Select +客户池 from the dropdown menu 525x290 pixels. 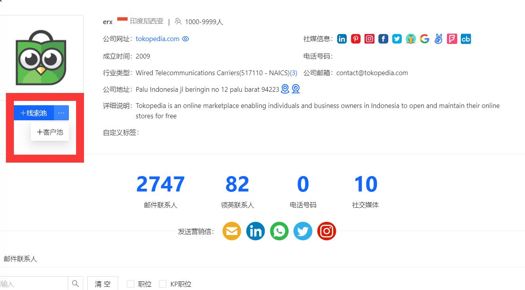[50, 132]
